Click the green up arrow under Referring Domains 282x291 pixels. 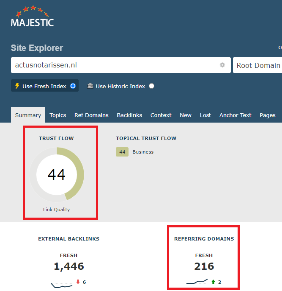(213, 282)
